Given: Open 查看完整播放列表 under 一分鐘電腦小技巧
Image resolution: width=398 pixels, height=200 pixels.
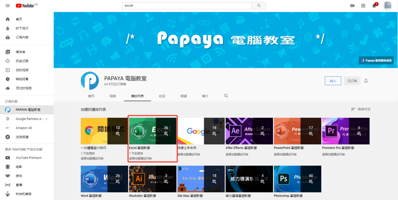Looking at the screenshot, I should 92,159.
